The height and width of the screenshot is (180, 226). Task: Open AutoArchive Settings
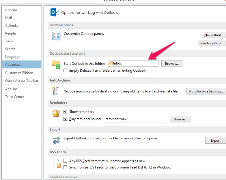click(206, 91)
